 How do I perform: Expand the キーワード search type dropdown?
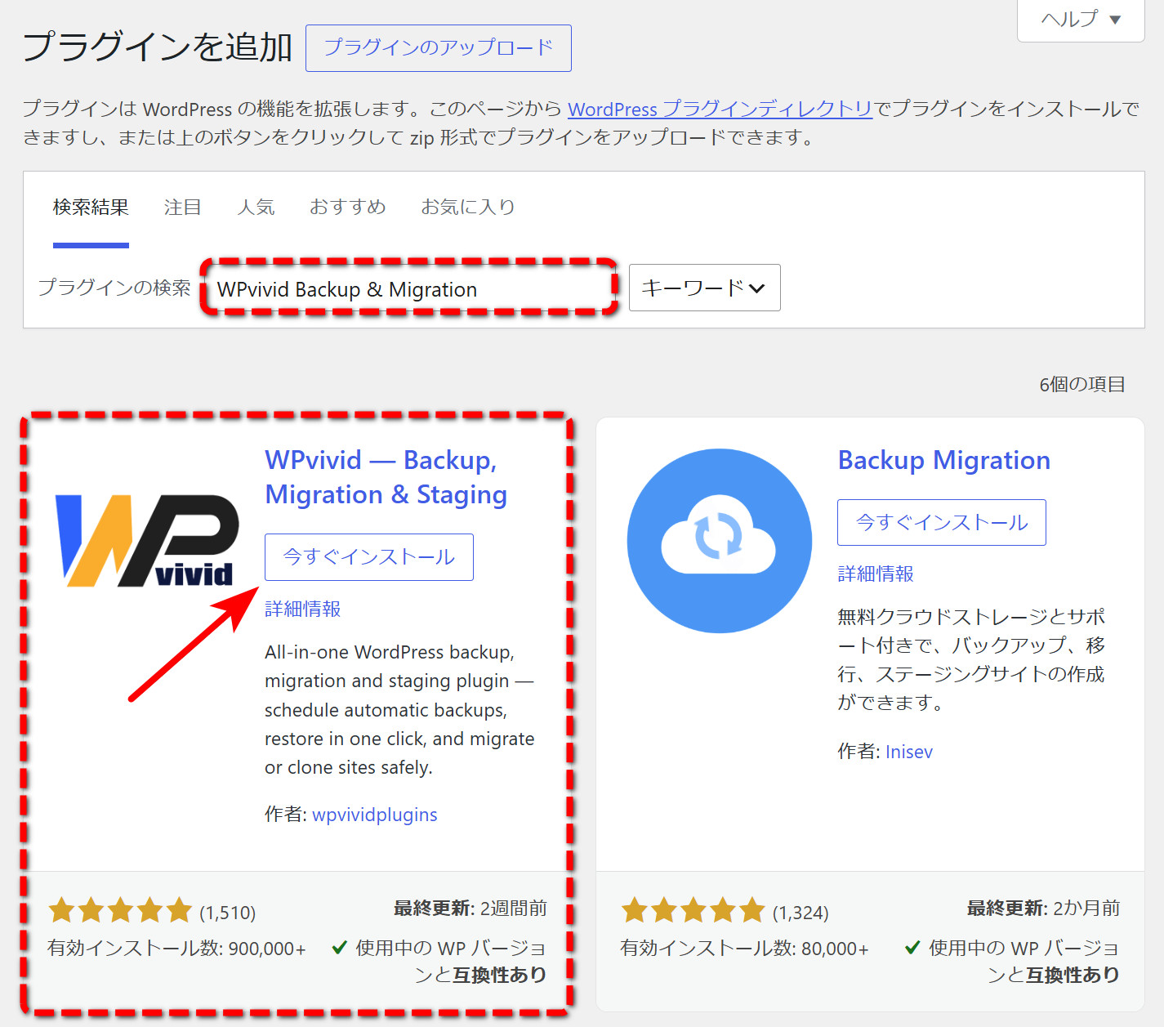pyautogui.click(x=704, y=288)
